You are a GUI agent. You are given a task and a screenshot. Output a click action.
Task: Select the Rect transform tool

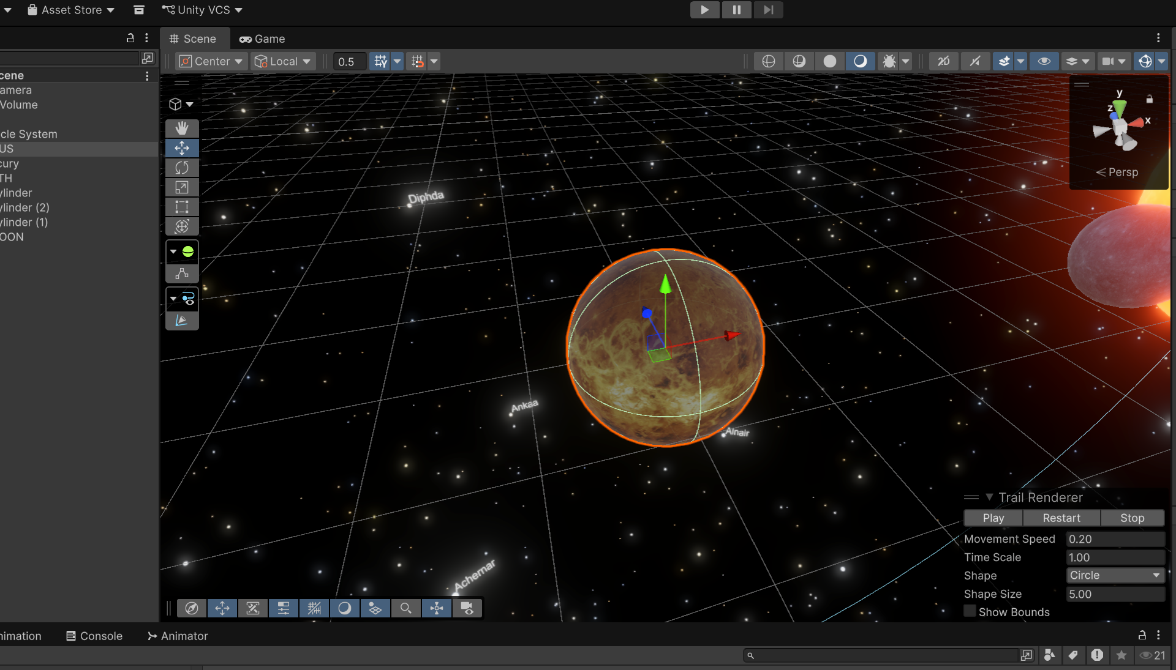pyautogui.click(x=182, y=207)
